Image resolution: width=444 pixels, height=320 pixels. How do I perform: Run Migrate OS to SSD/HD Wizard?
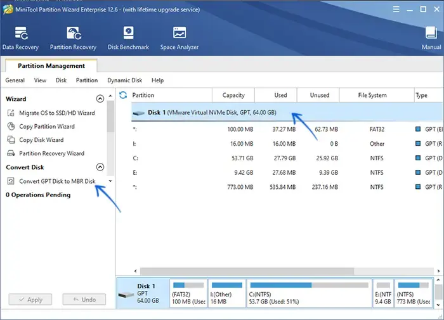(x=56, y=113)
